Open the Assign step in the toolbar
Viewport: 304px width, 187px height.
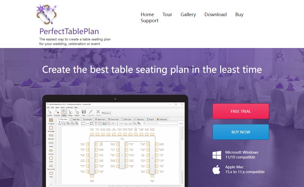click(70, 113)
